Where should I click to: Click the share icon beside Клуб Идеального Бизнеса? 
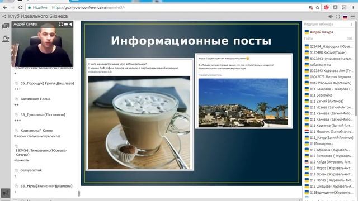4,16
